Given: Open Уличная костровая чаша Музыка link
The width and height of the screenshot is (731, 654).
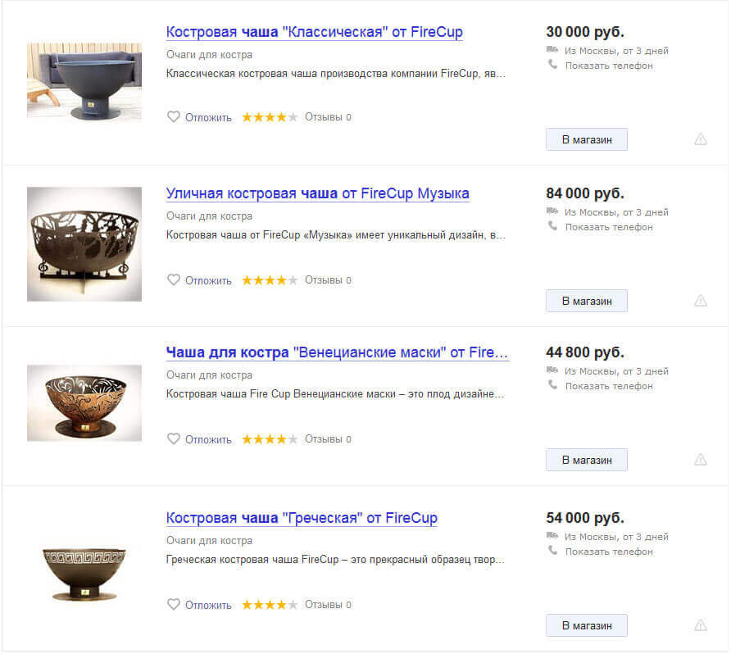Looking at the screenshot, I should tap(317, 194).
